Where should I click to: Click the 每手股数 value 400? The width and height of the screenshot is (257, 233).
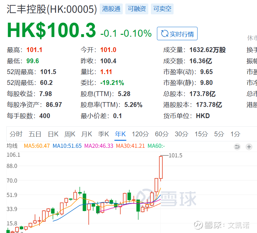point(45,116)
